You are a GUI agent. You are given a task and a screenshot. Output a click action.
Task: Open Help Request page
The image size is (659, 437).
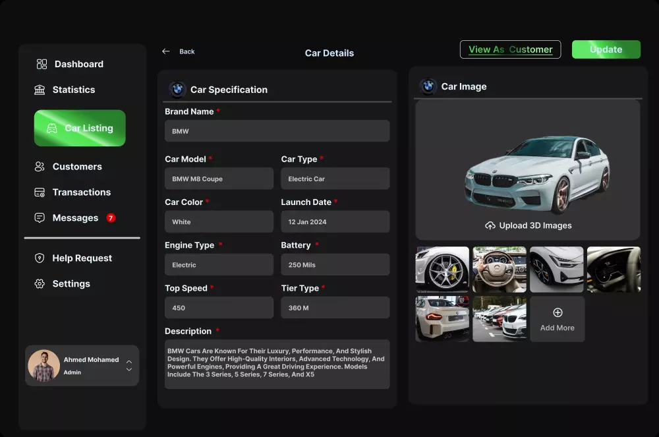[73, 258]
